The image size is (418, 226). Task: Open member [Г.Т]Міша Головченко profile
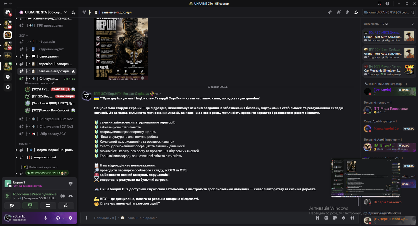coord(390,110)
